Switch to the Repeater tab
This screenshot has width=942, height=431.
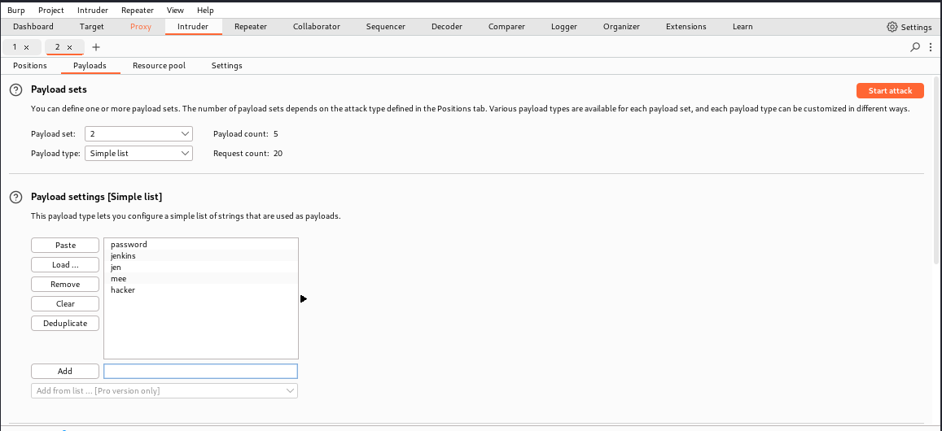[250, 27]
